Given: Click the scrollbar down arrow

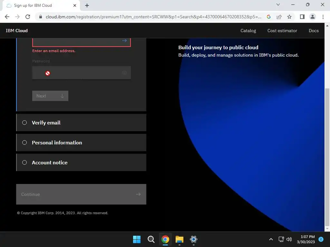Looking at the screenshot, I should [327, 229].
